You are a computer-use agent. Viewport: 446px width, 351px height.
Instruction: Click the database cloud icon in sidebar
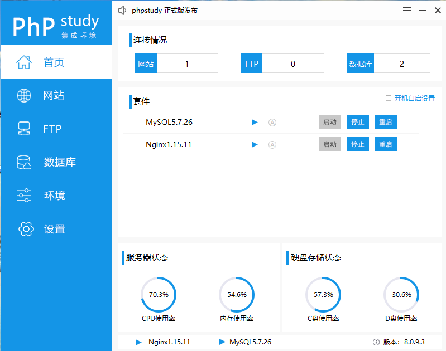[x=24, y=162]
